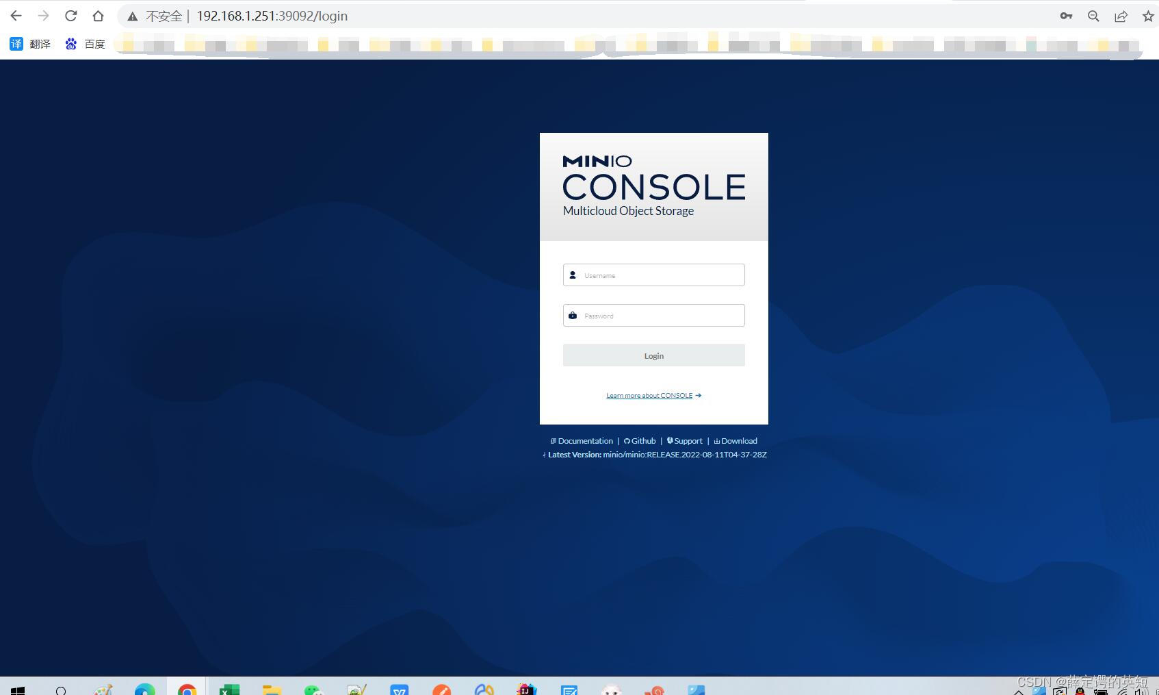Click the address bar URL
Image resolution: width=1159 pixels, height=695 pixels.
click(x=272, y=16)
